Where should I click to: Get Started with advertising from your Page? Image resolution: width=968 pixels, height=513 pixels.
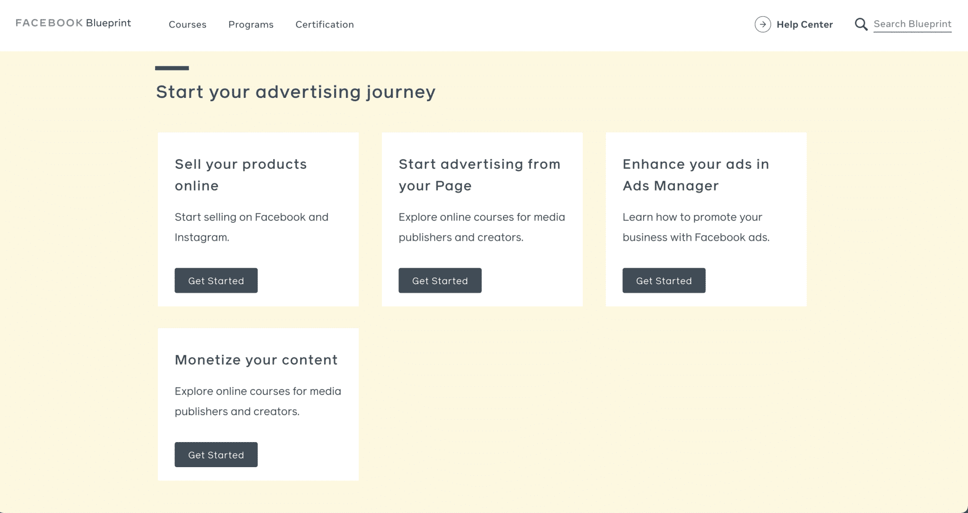[x=440, y=280]
